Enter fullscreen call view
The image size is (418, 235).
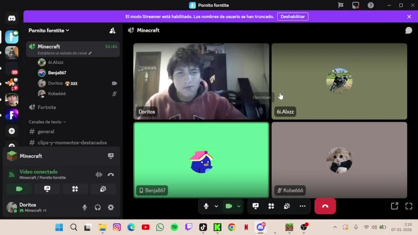[409, 206]
